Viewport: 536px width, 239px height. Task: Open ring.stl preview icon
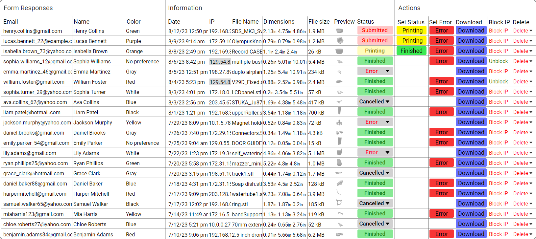[x=339, y=203]
